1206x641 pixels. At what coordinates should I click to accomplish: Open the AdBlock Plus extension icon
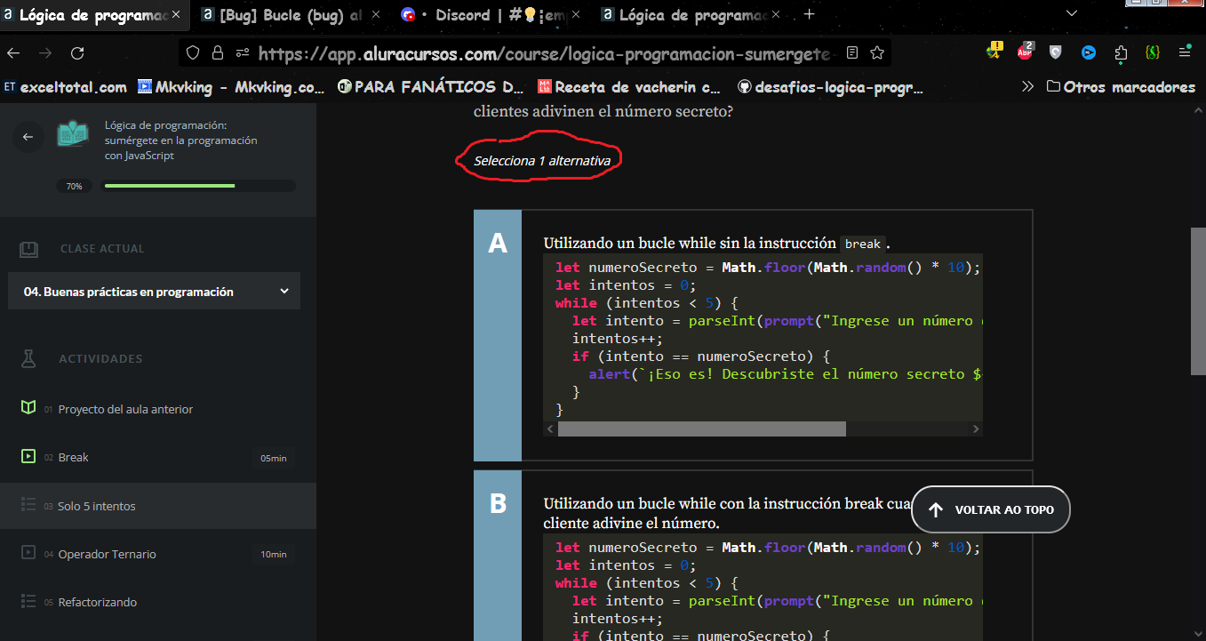tap(1025, 52)
